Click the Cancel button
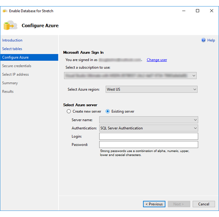Screen dimensions: 219x217 (x=203, y=204)
